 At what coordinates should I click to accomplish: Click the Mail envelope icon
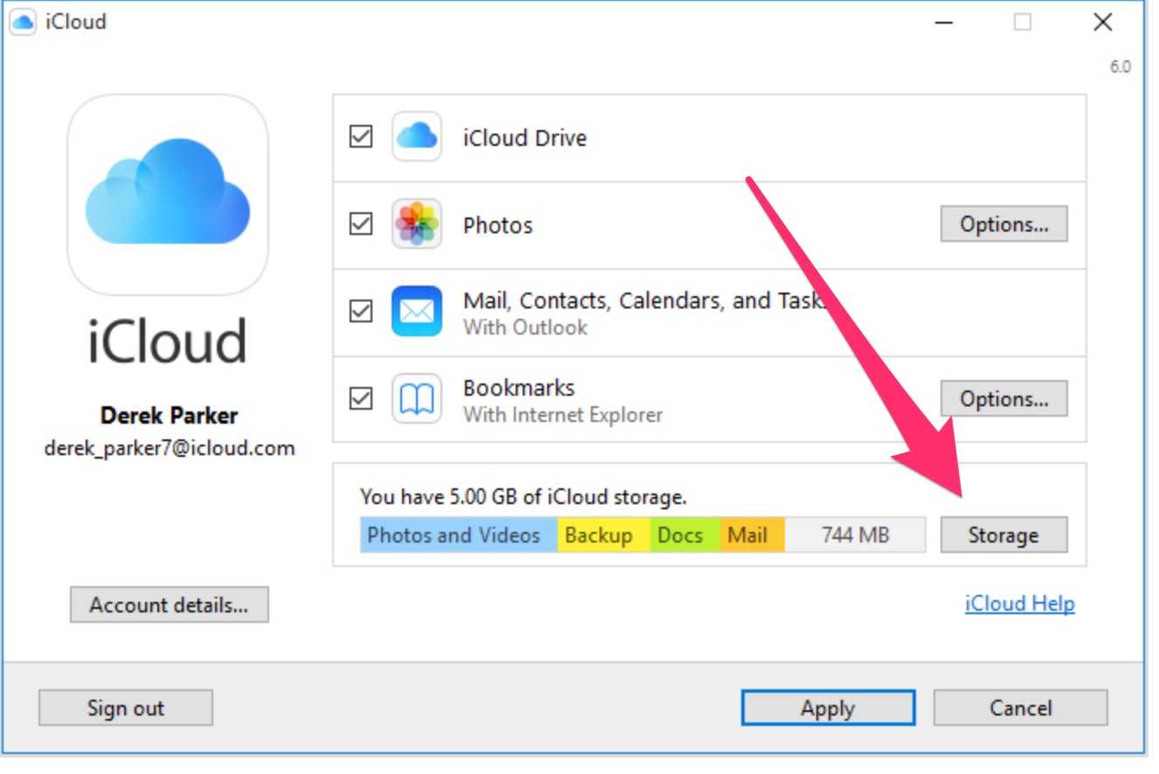[416, 311]
